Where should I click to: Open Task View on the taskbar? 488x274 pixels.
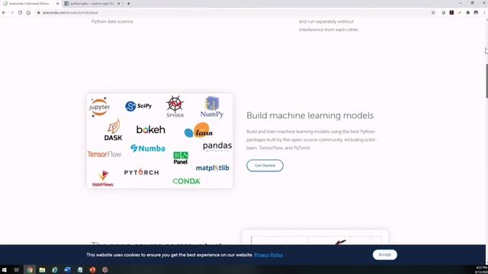point(17,269)
